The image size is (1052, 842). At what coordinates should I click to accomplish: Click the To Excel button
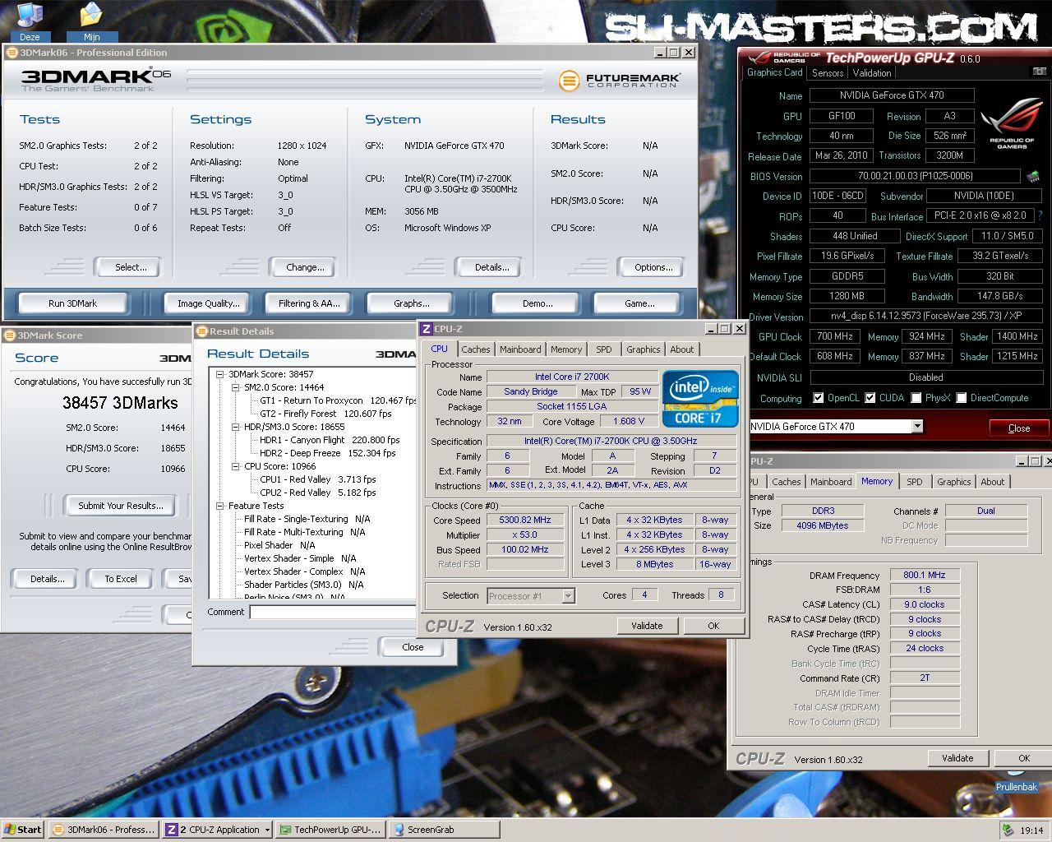point(121,579)
